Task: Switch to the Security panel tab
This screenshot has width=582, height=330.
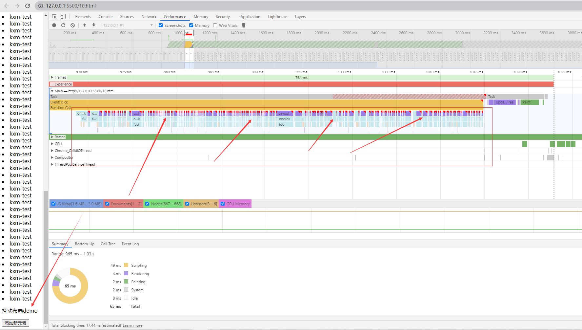Action: [x=223, y=17]
